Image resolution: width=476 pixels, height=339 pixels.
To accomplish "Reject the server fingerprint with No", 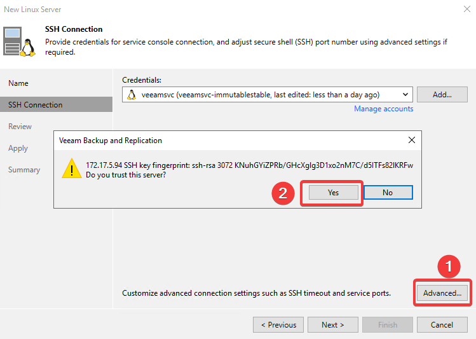I will [388, 193].
